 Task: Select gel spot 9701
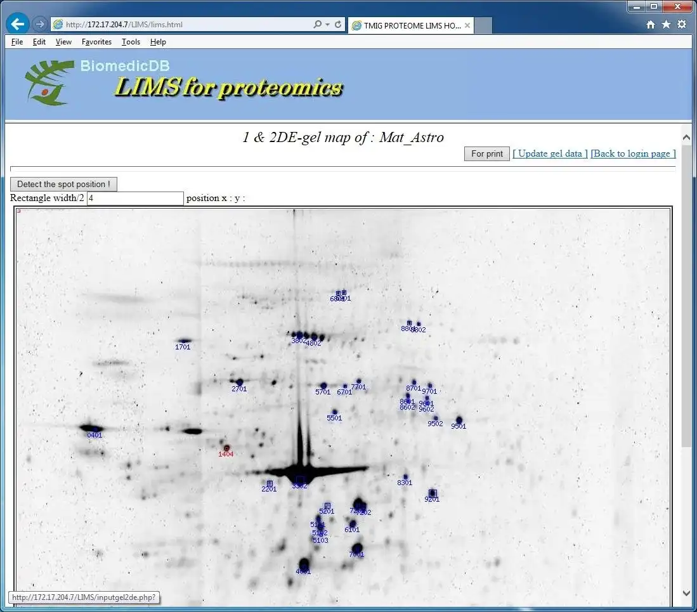(429, 386)
